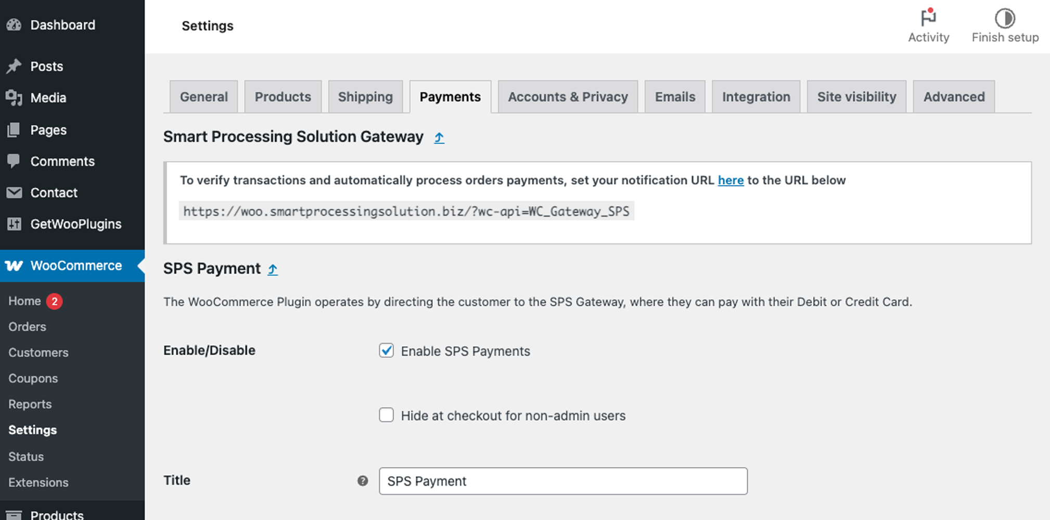Open the Activity flag icon
The image size is (1050, 520).
[x=928, y=18]
